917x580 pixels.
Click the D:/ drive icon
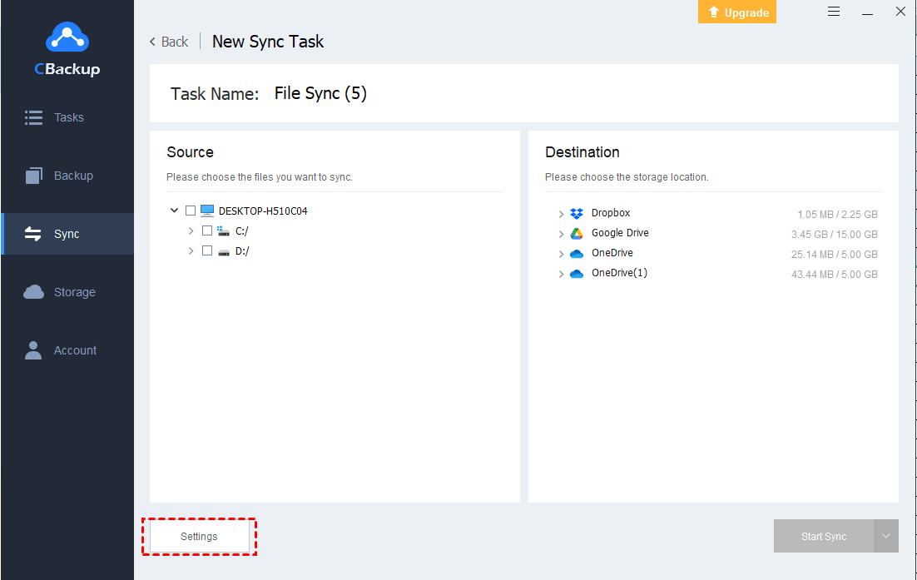click(223, 251)
